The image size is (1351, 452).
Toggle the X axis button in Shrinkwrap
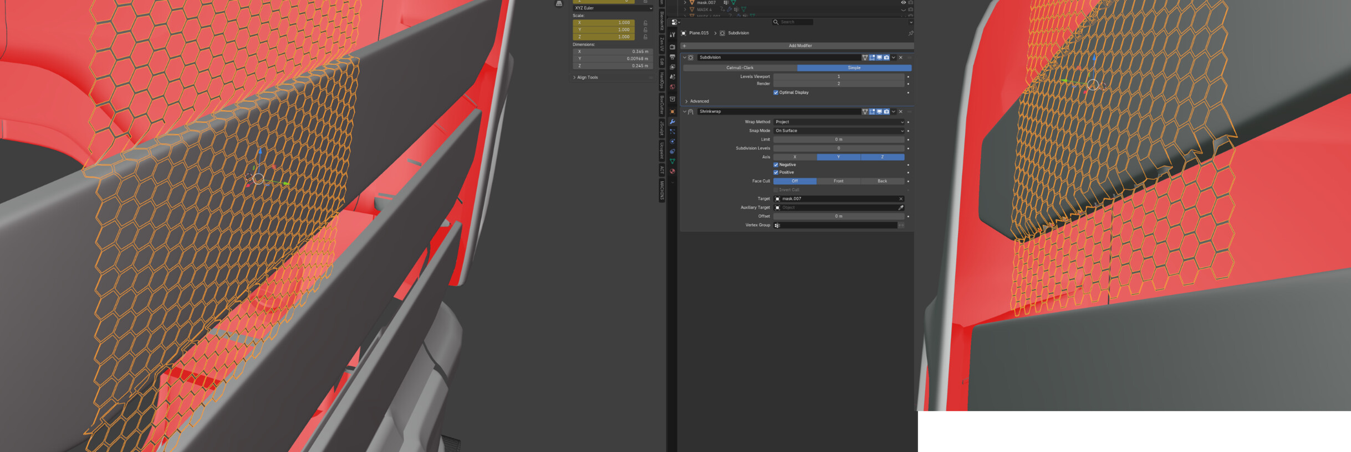click(x=795, y=157)
